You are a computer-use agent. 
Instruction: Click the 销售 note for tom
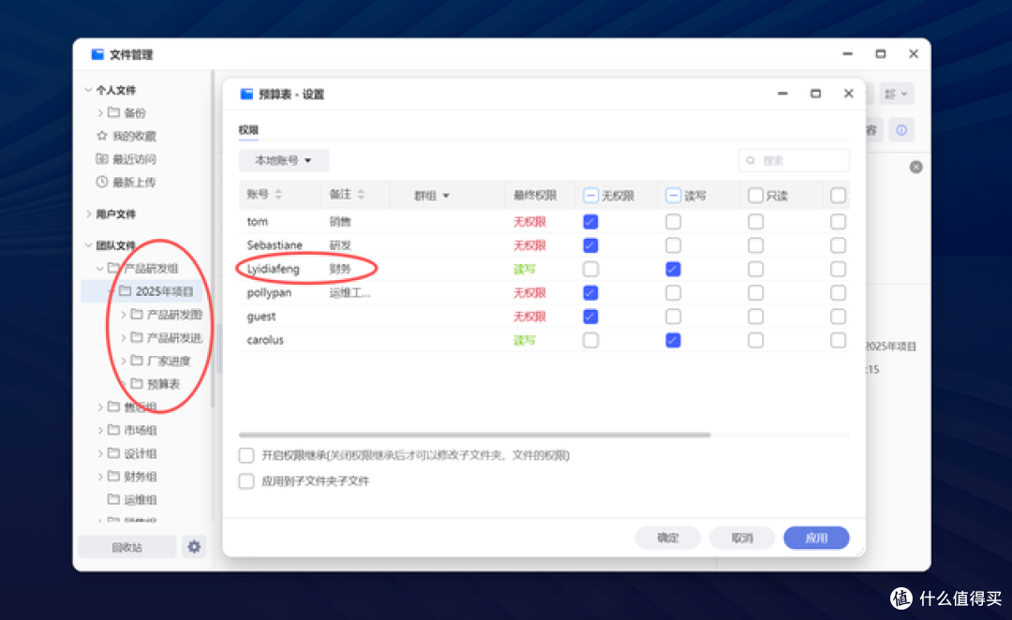coord(340,222)
